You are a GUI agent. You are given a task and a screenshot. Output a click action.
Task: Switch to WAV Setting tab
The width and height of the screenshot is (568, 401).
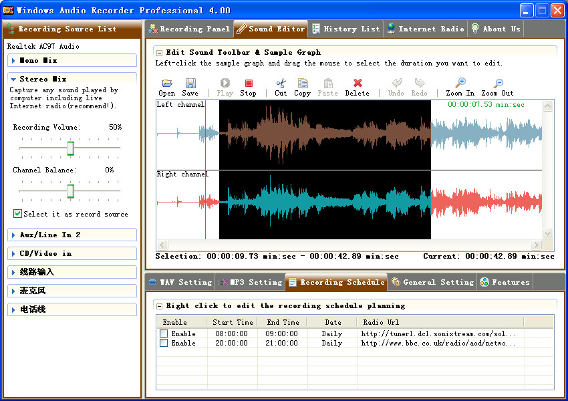click(180, 282)
